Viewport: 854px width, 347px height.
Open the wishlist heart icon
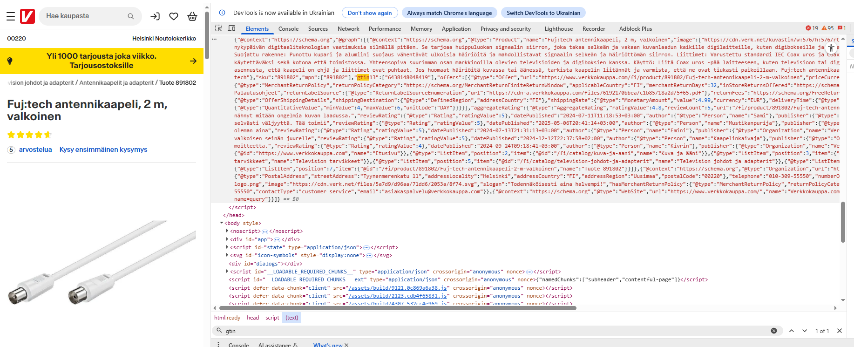[x=174, y=16]
